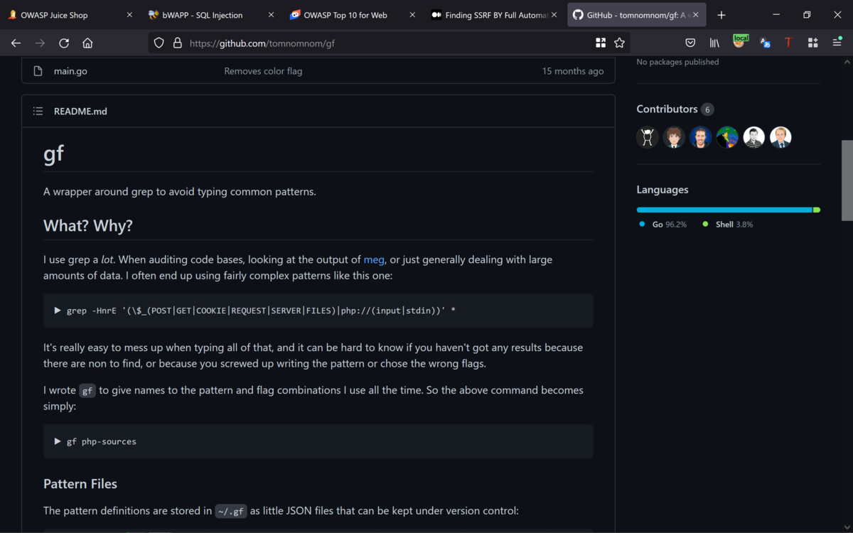Click the vertical page scrollbar thumb

(x=847, y=181)
